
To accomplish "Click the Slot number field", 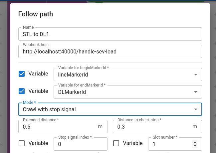I will coord(170,144).
